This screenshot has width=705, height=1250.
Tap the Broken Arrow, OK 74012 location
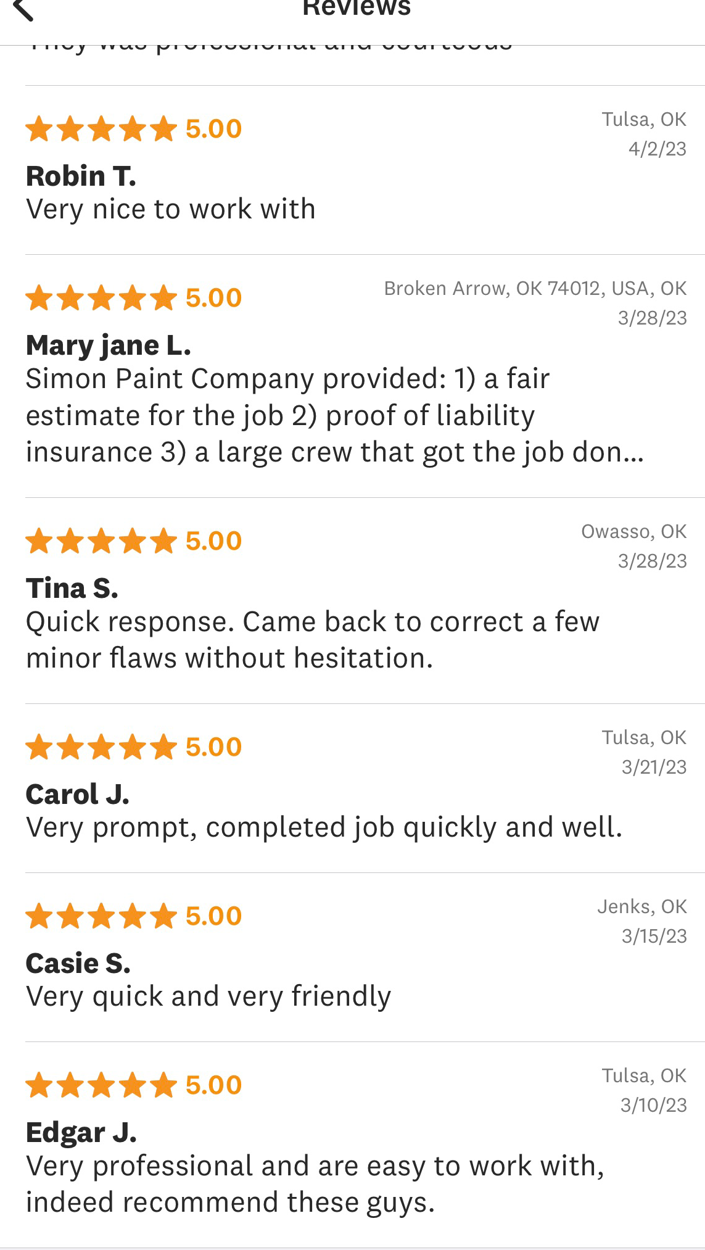click(535, 289)
